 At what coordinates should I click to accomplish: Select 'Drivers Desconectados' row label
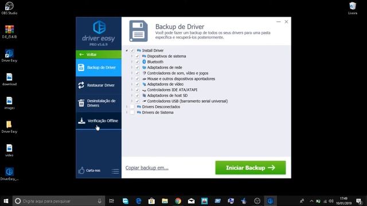(x=161, y=107)
